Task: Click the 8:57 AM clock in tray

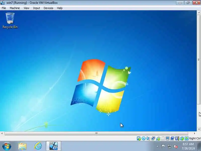Action: [x=188, y=144]
